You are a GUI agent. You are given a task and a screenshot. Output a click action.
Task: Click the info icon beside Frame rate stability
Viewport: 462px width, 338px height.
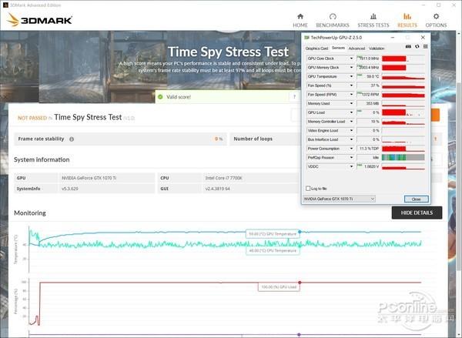(x=72, y=139)
